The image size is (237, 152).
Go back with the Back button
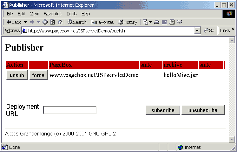pos(14,22)
